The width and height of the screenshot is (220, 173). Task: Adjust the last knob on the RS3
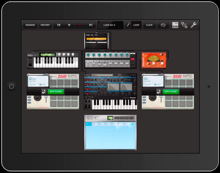pos(73,54)
